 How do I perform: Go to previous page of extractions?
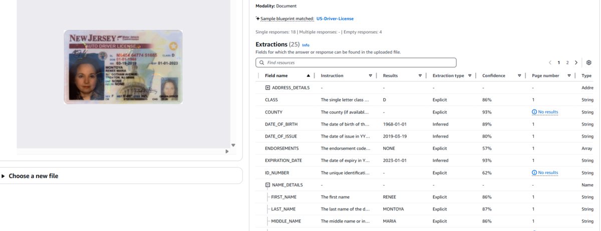coord(550,62)
